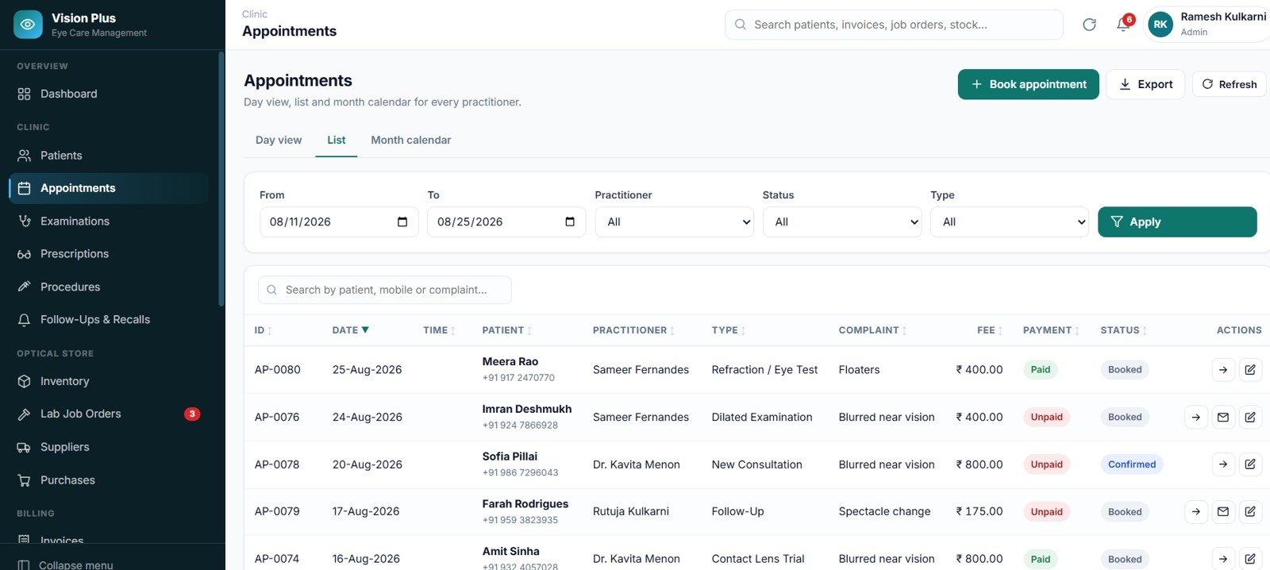Click Confirmed status badge for Sofia Pillai
The height and width of the screenshot is (570, 1270).
click(1132, 464)
